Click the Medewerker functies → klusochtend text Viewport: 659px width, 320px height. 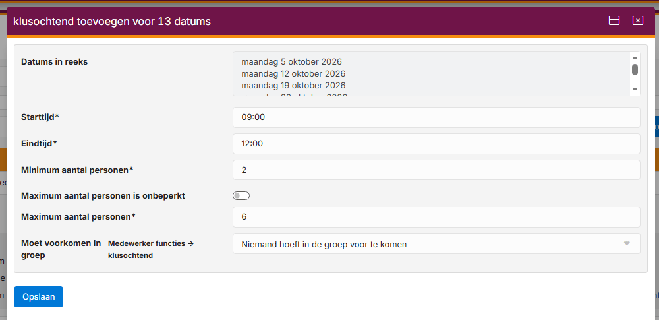pos(150,249)
